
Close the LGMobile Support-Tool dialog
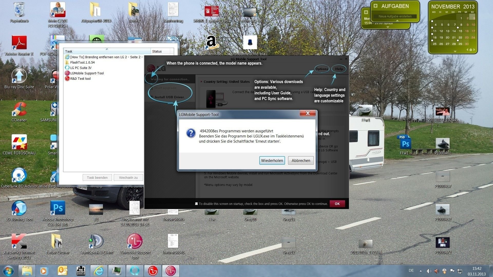(x=308, y=113)
